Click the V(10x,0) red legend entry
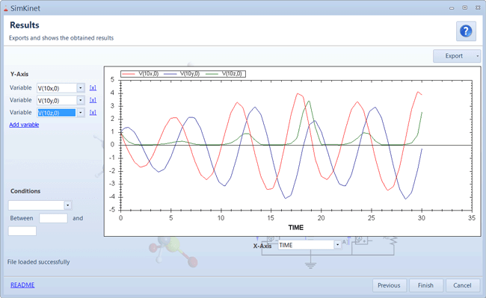486x298 pixels. point(140,74)
